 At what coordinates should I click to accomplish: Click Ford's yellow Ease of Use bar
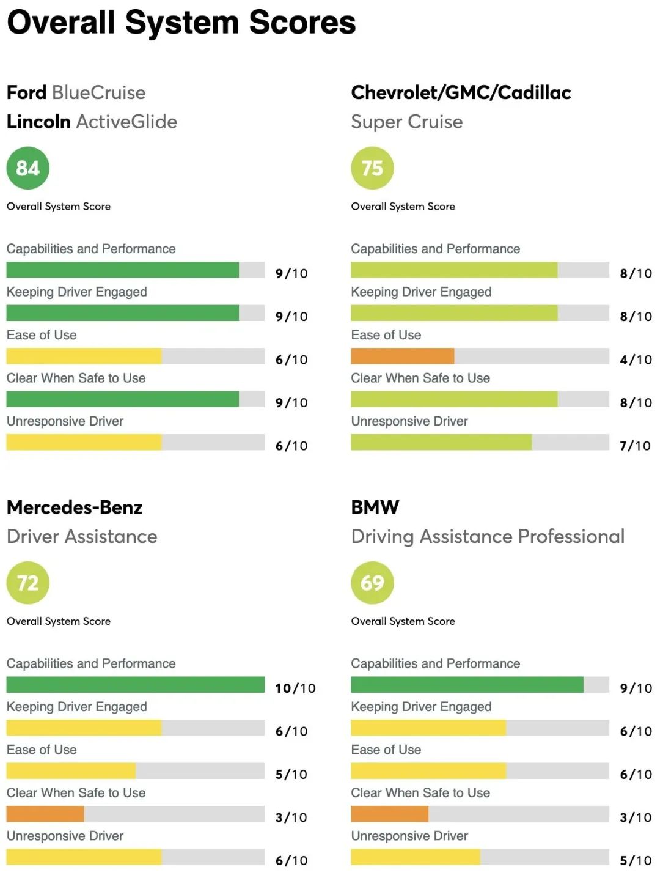click(84, 356)
